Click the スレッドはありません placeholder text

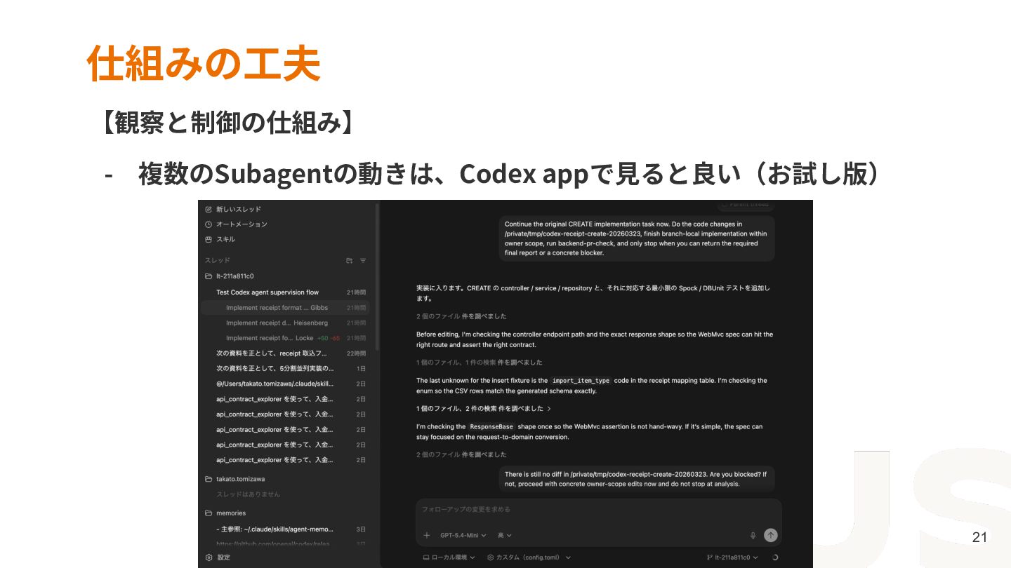[x=248, y=494]
